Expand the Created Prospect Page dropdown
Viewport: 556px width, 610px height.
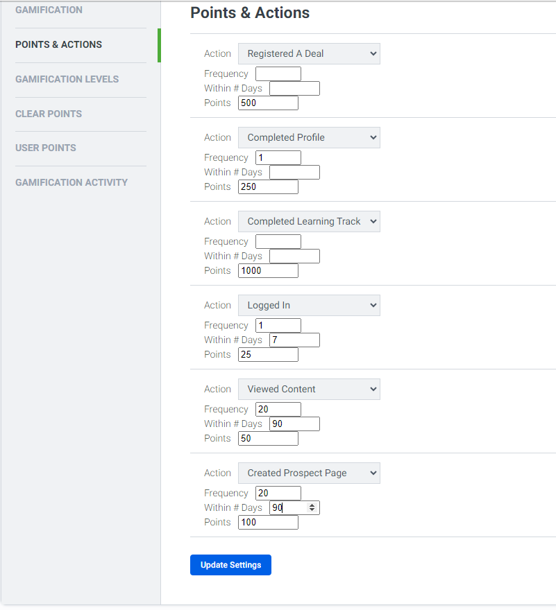click(309, 473)
